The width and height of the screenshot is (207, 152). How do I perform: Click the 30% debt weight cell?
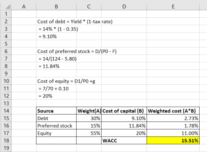click(89, 119)
